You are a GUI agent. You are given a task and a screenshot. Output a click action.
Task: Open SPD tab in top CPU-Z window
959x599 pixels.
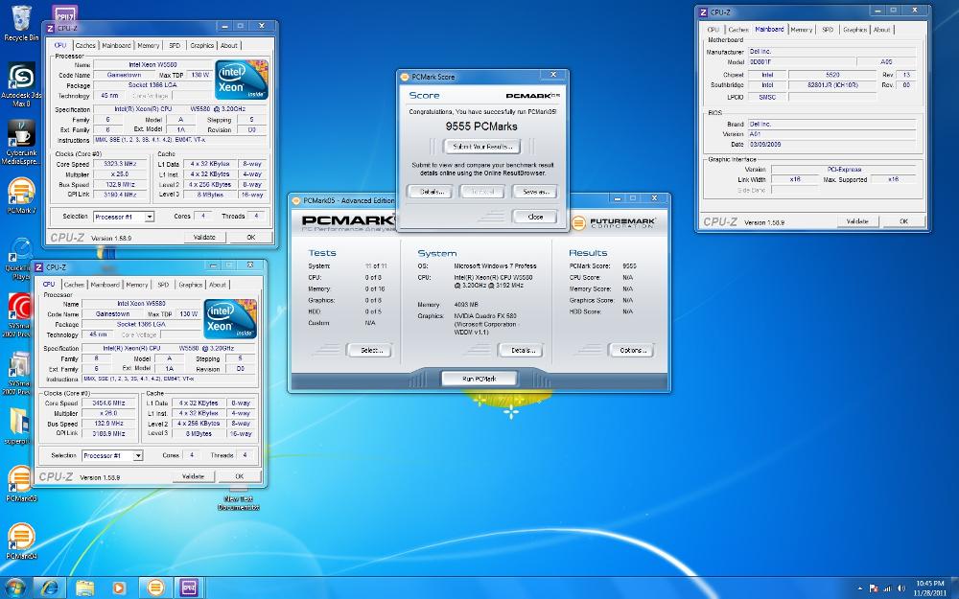tap(175, 45)
